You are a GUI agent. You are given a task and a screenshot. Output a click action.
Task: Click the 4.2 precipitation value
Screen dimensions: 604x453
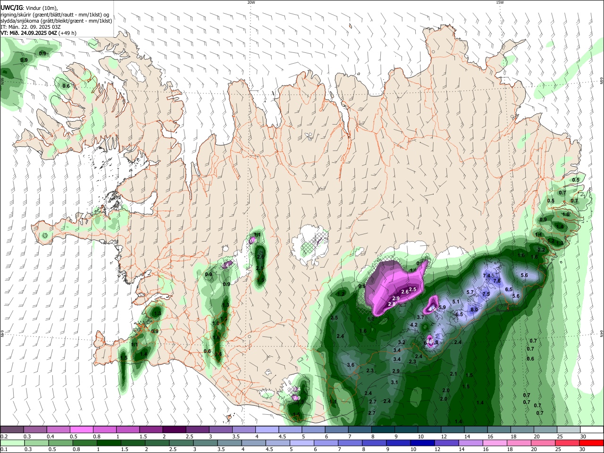tap(414, 325)
